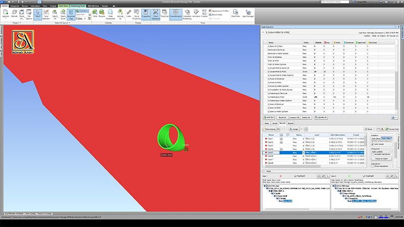
Task: Open the Quantification tool
Action: 175,16
